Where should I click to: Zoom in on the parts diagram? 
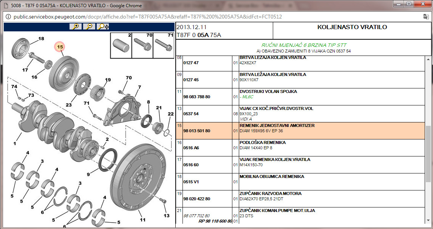(76, 26)
